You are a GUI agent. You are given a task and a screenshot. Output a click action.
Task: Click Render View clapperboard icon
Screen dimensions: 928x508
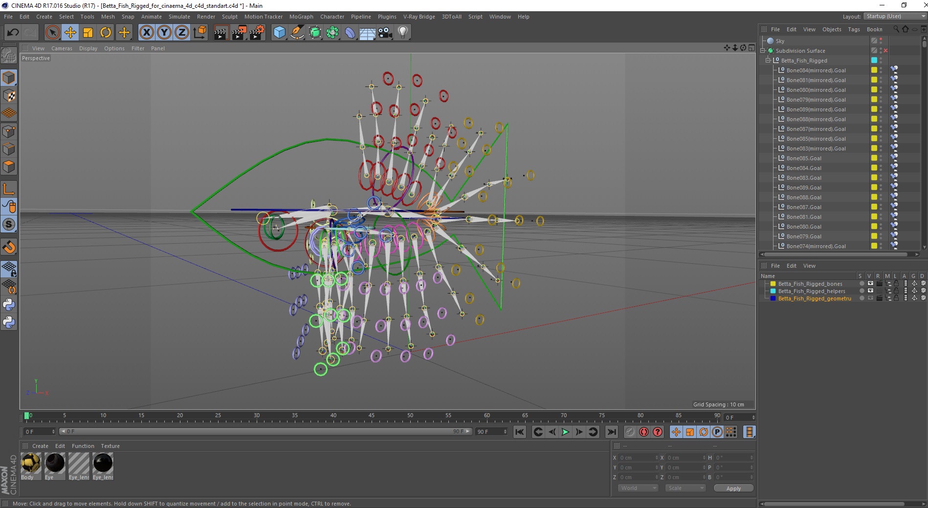(221, 33)
